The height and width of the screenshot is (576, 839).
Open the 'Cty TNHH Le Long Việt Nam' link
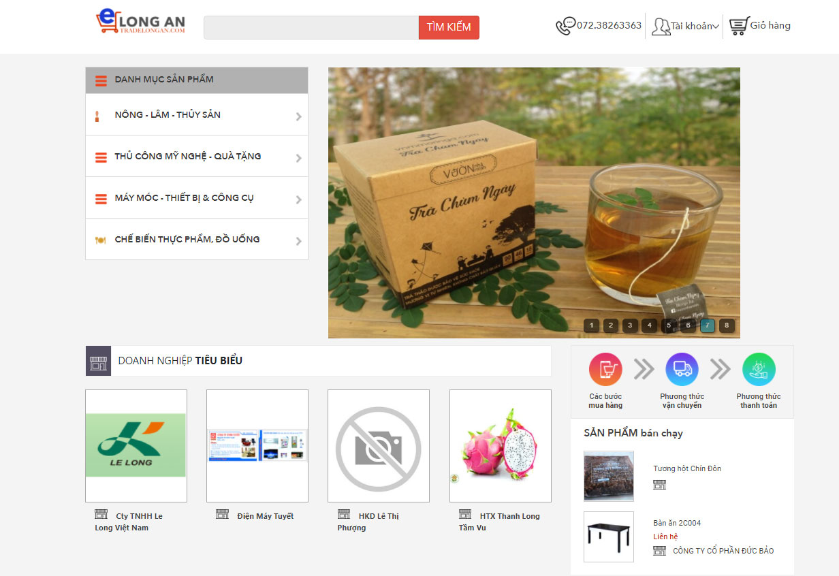(129, 522)
